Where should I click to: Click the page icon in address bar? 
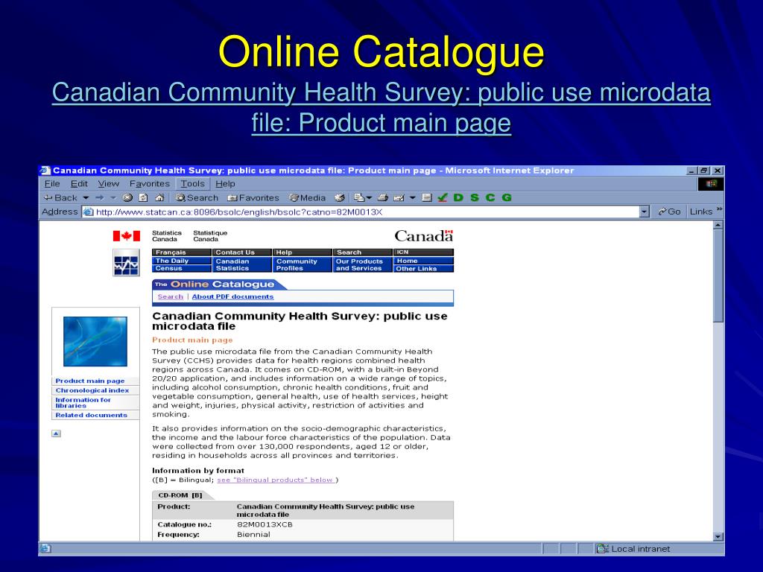88,212
